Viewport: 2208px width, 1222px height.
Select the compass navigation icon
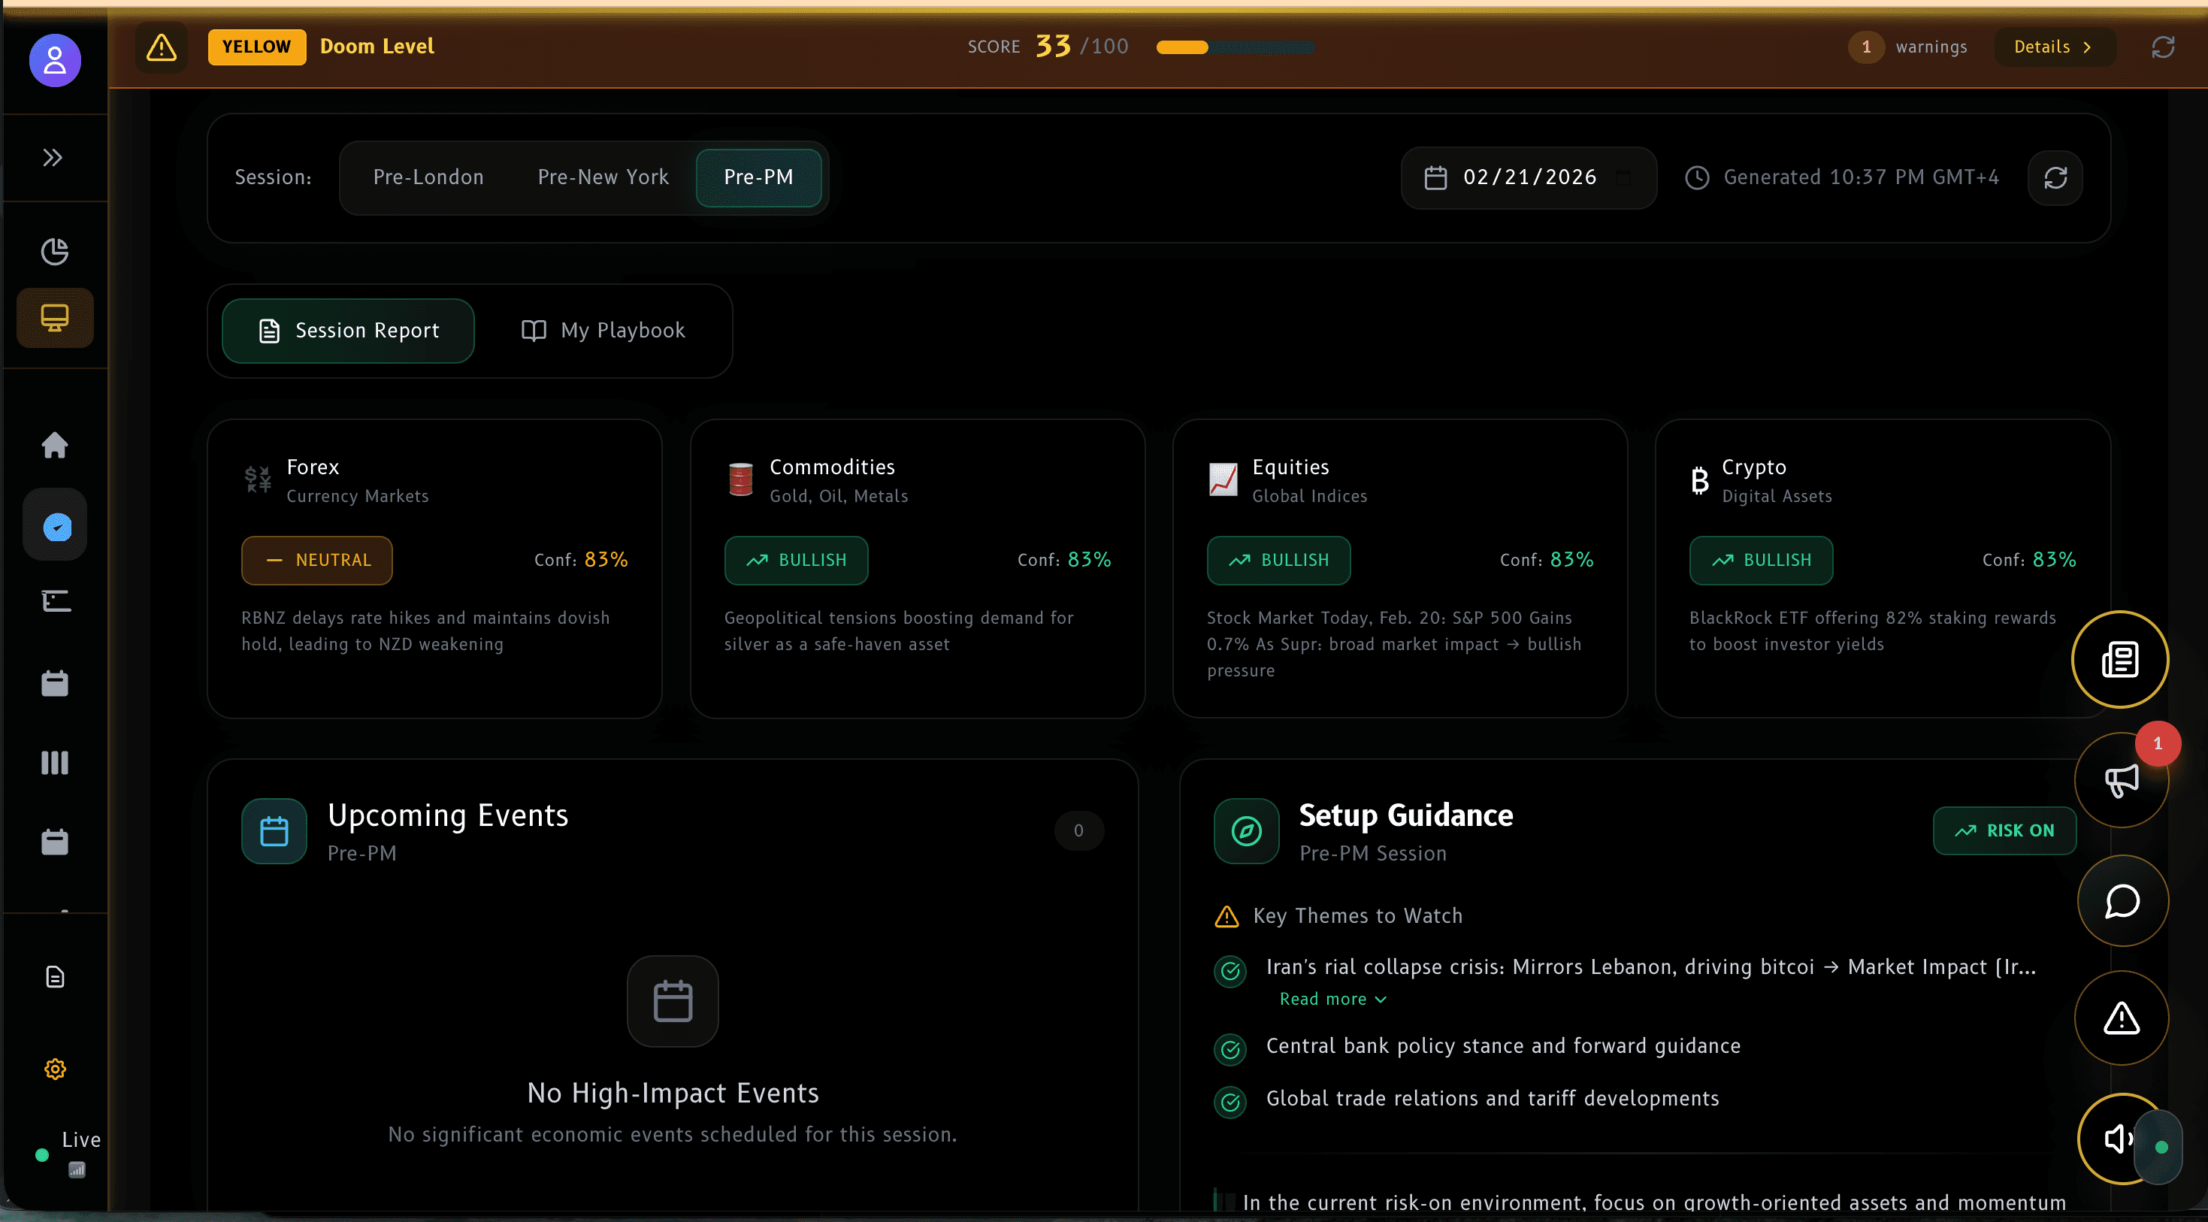click(x=54, y=525)
